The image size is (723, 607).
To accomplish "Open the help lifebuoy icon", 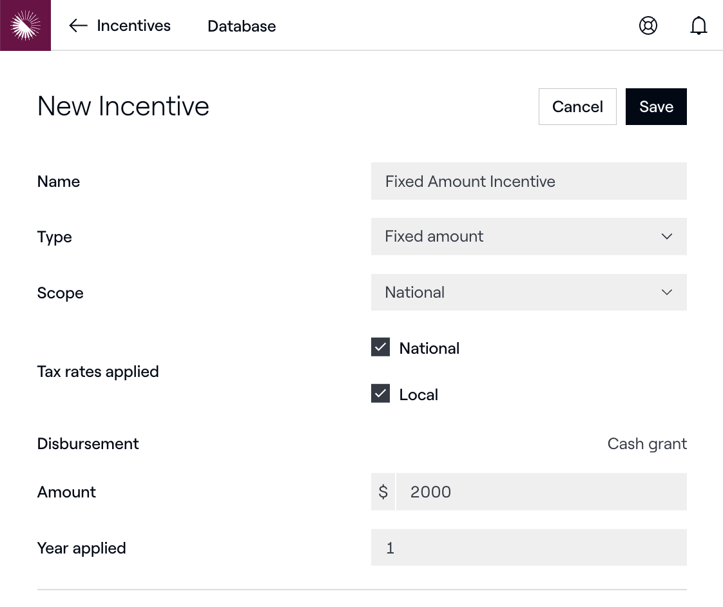I will coord(648,26).
